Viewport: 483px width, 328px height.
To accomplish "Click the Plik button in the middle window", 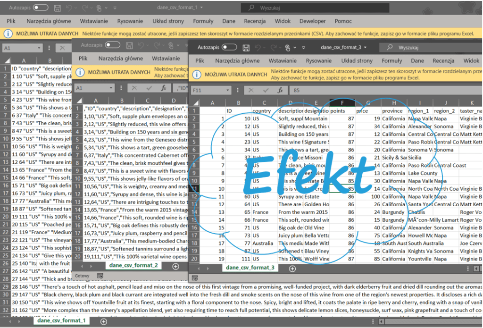I will pyautogui.click(x=83, y=58).
